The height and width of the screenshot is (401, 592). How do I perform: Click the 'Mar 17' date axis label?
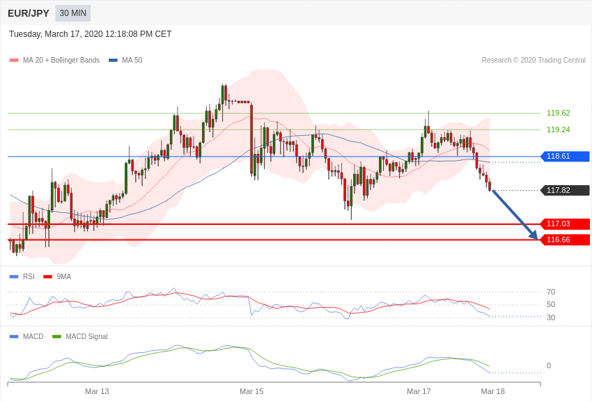click(419, 391)
